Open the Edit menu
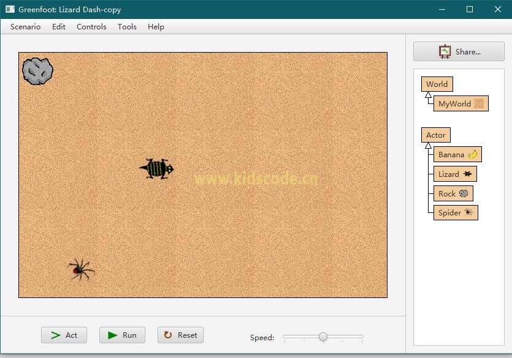This screenshot has width=512, height=358. point(59,27)
